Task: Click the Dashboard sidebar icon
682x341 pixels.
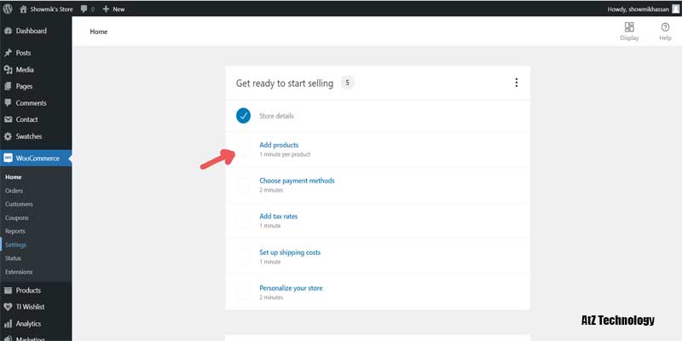Action: (9, 31)
